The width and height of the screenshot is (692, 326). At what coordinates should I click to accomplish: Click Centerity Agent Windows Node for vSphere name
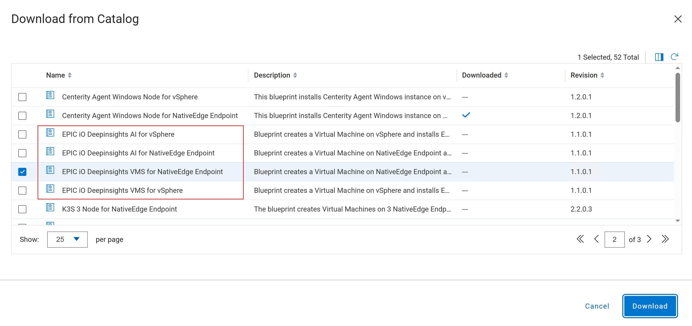(130, 97)
